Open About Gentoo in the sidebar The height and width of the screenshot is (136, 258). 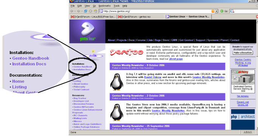pos(81,84)
